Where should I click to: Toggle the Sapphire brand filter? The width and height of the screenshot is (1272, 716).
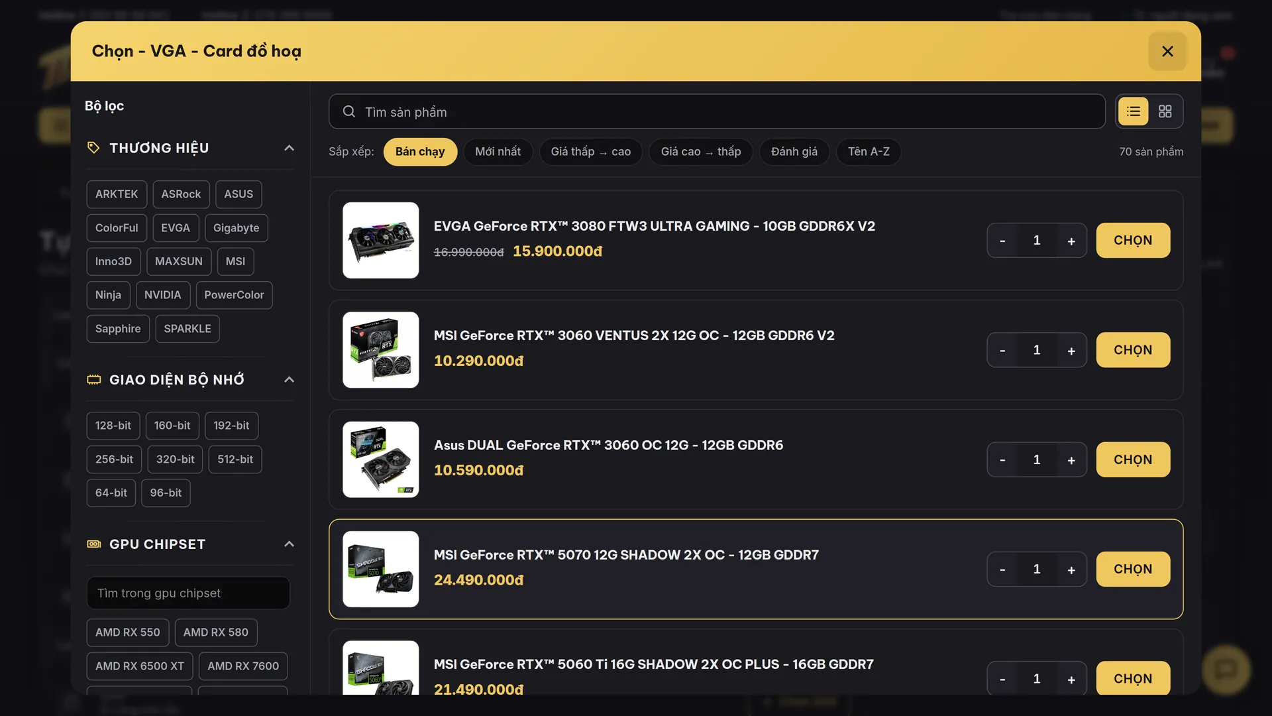click(118, 329)
